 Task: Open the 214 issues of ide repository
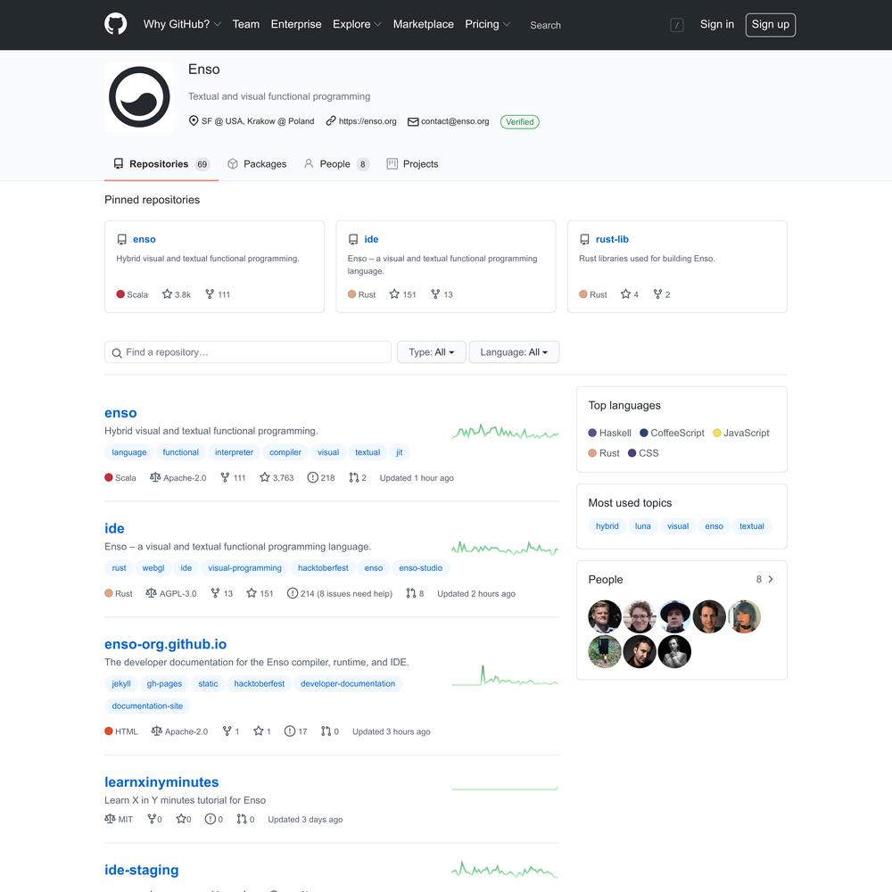pos(340,593)
